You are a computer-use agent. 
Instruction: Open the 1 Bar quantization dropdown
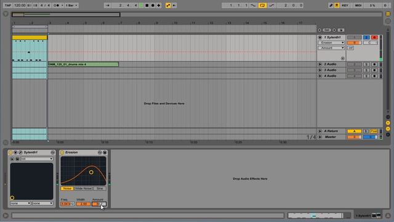[x=71, y=6]
